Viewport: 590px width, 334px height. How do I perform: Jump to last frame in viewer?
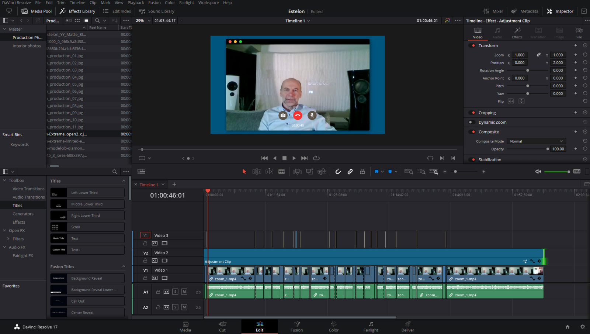point(304,158)
